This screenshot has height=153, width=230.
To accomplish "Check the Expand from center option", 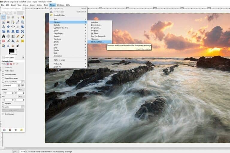I will pyautogui.click(x=3, y=78).
